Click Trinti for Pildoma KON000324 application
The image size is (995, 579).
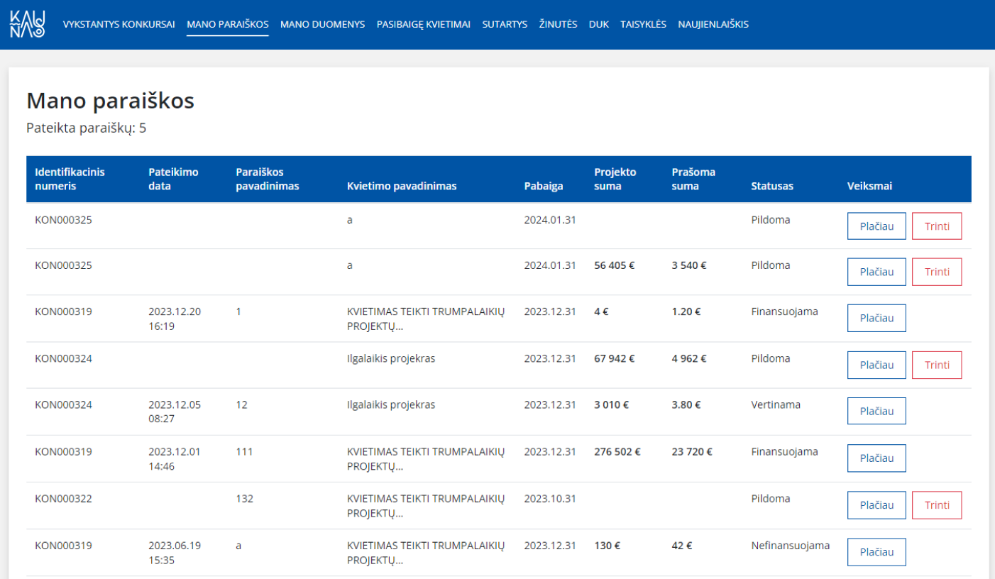937,365
